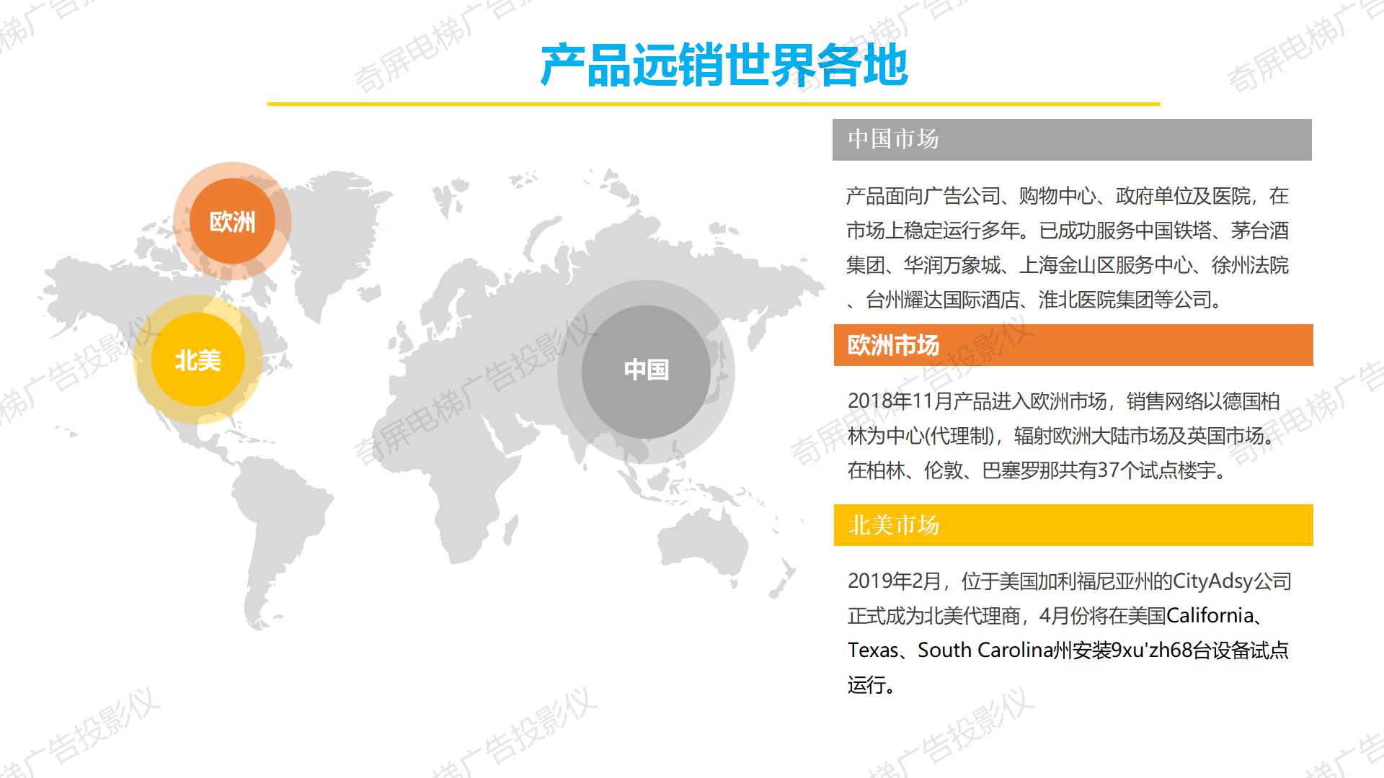
Task: Click the final line 运行。
Action: pos(872,684)
